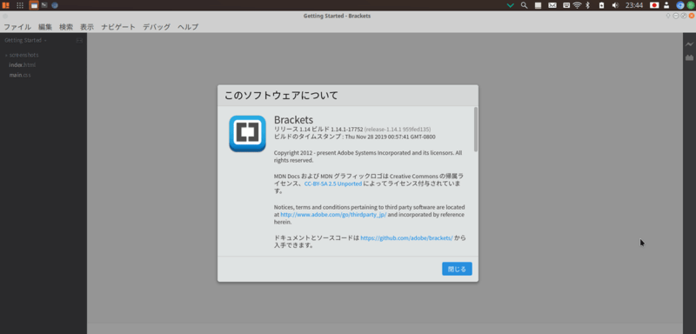Click the build timestamp line
Image resolution: width=696 pixels, height=334 pixels.
click(355, 137)
